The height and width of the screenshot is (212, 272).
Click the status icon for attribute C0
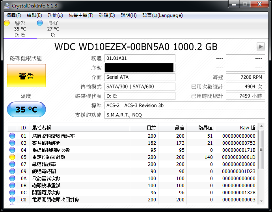[x=12, y=199]
